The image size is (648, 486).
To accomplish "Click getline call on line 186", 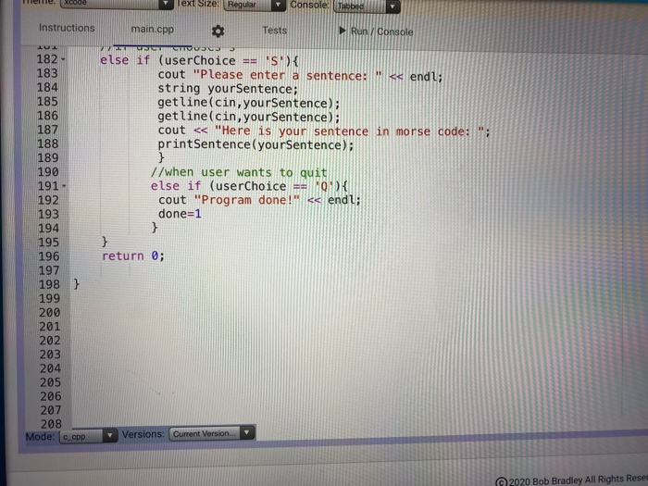I will [x=248, y=117].
